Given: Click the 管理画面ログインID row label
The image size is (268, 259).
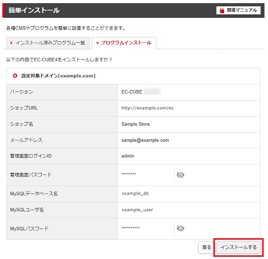Looking at the screenshot, I should 31,156.
